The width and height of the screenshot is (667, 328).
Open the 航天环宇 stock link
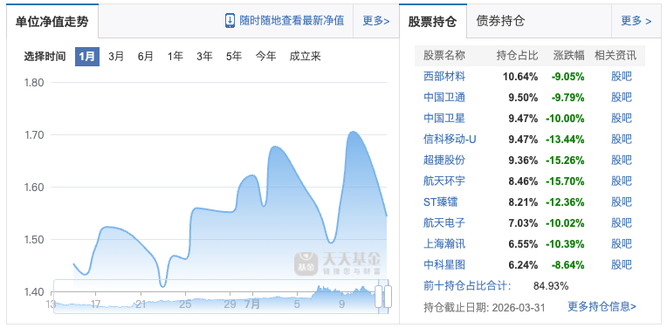coord(444,181)
